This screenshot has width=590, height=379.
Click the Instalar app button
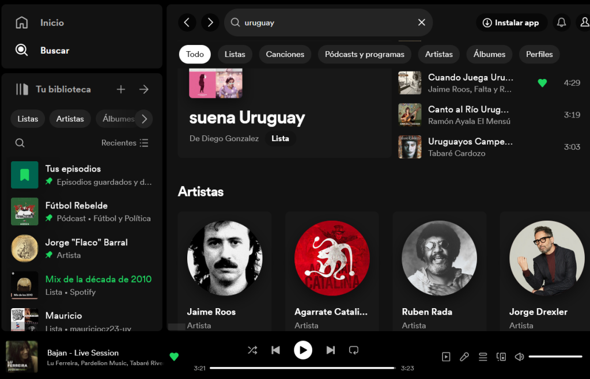pyautogui.click(x=511, y=22)
